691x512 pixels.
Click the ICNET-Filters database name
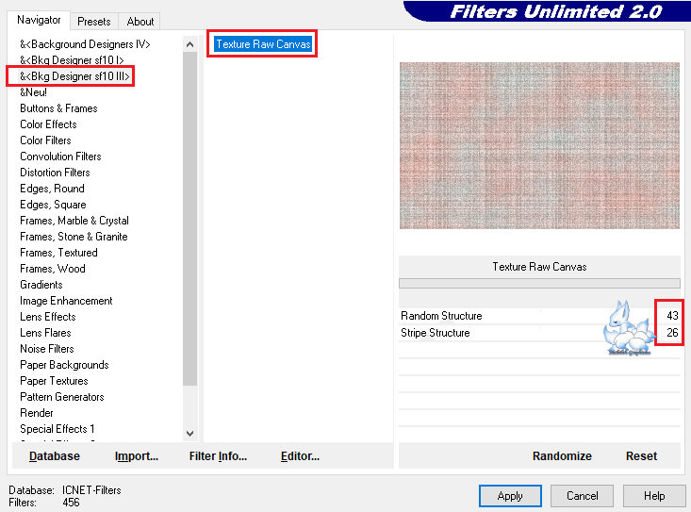pos(91,490)
